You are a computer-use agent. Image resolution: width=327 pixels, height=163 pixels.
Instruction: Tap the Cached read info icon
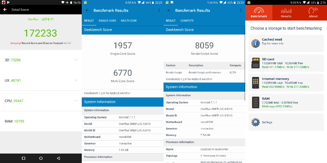coord(256,43)
